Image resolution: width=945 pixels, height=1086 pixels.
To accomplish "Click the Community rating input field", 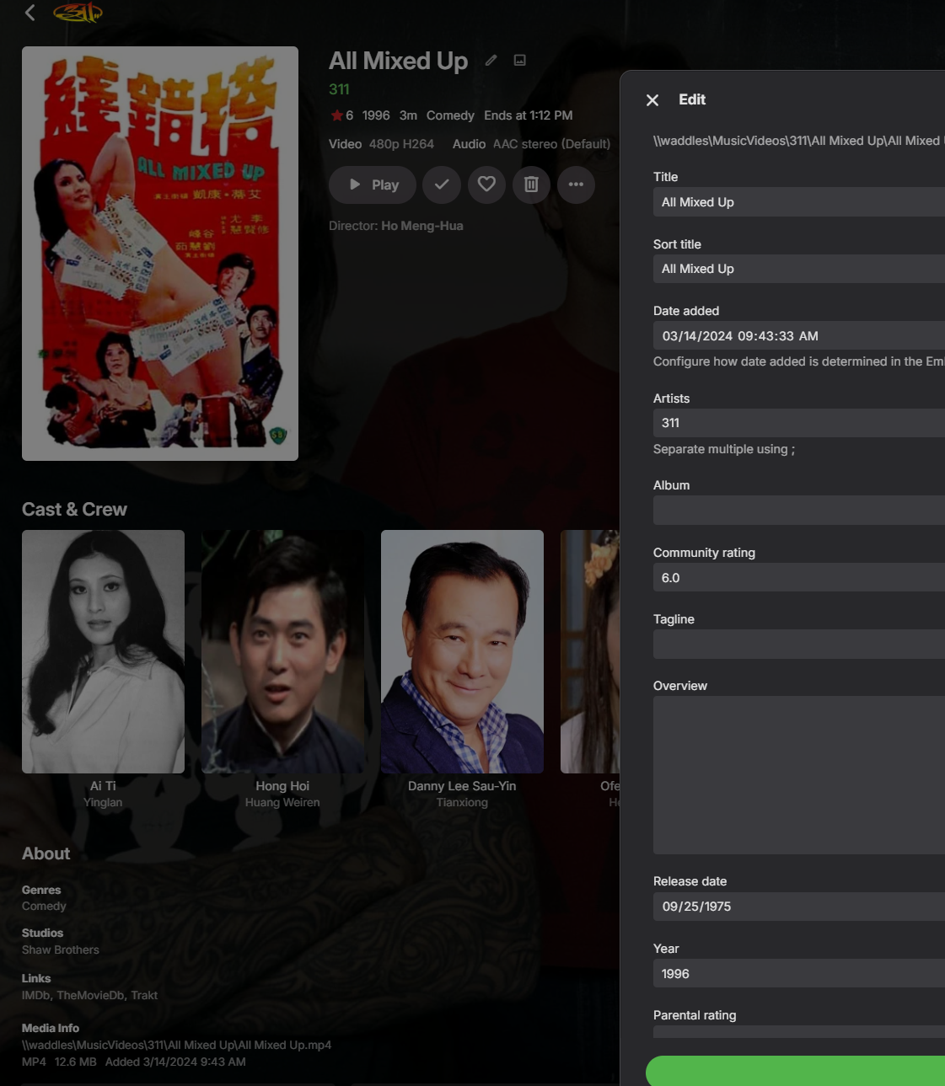I will click(799, 578).
